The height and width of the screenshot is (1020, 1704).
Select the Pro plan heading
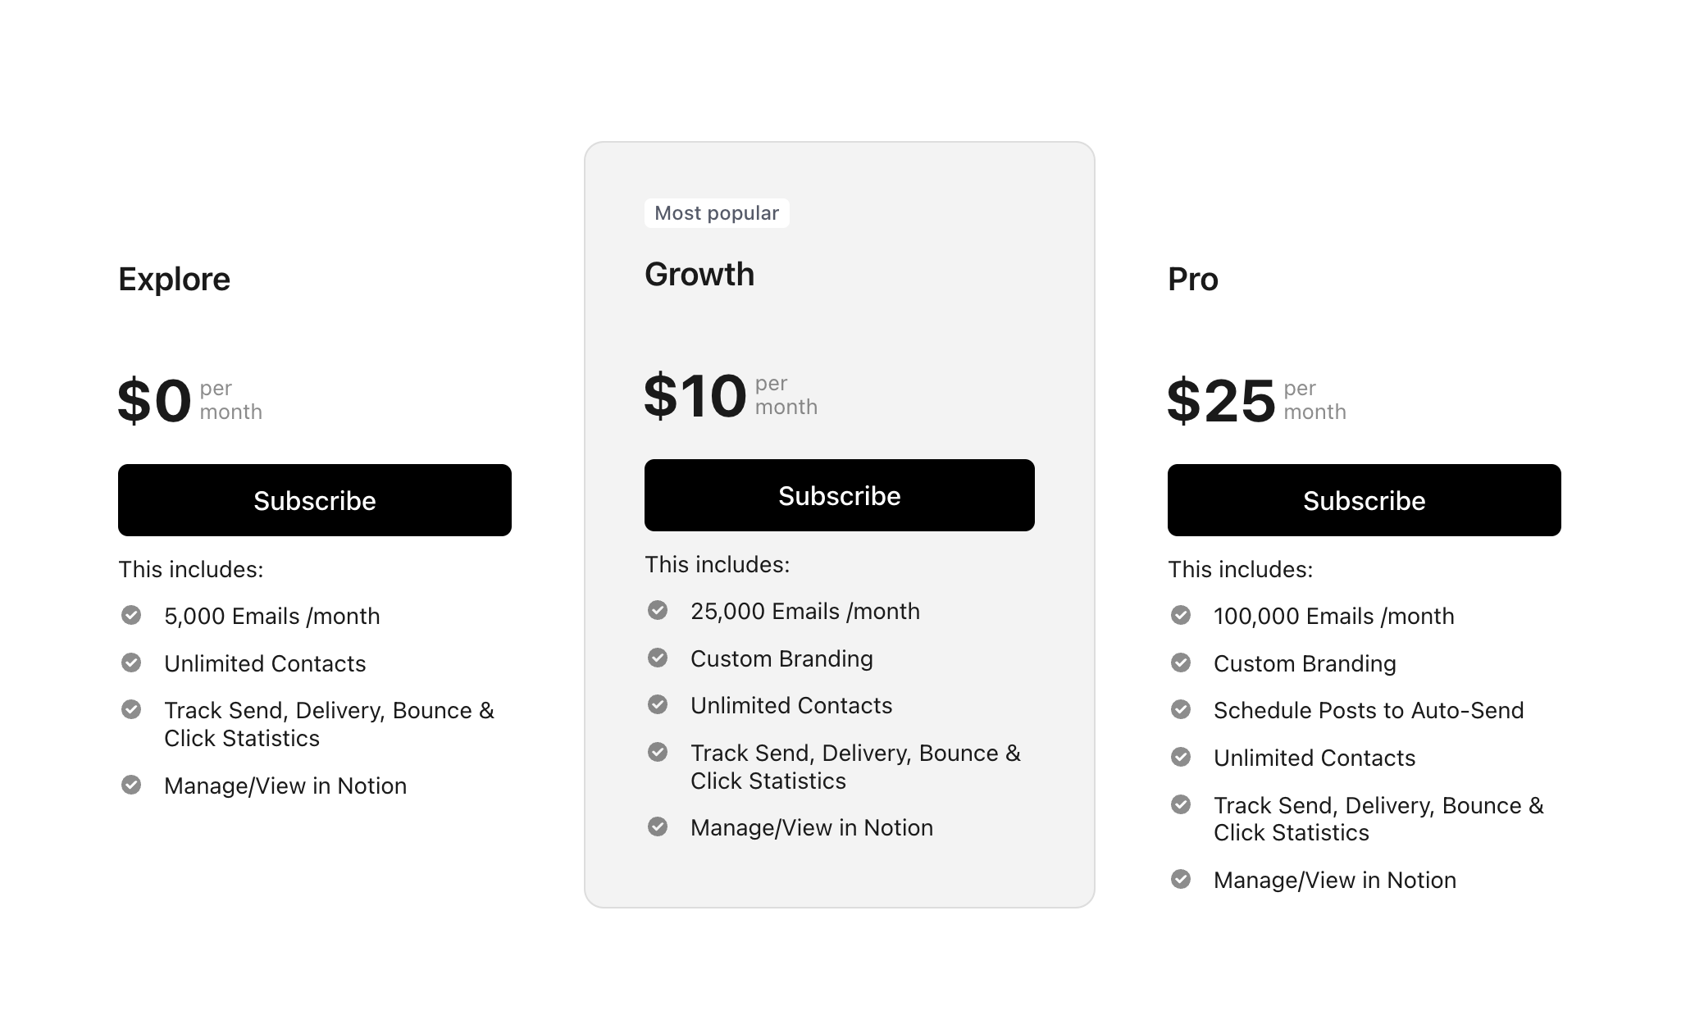1193,280
